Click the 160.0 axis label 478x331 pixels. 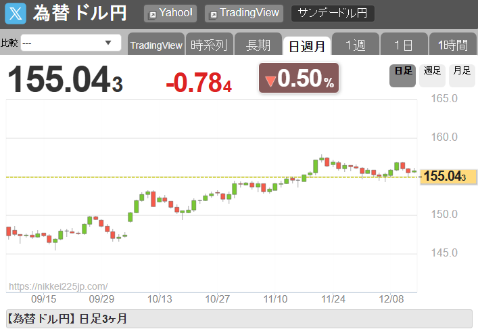pyautogui.click(x=444, y=137)
